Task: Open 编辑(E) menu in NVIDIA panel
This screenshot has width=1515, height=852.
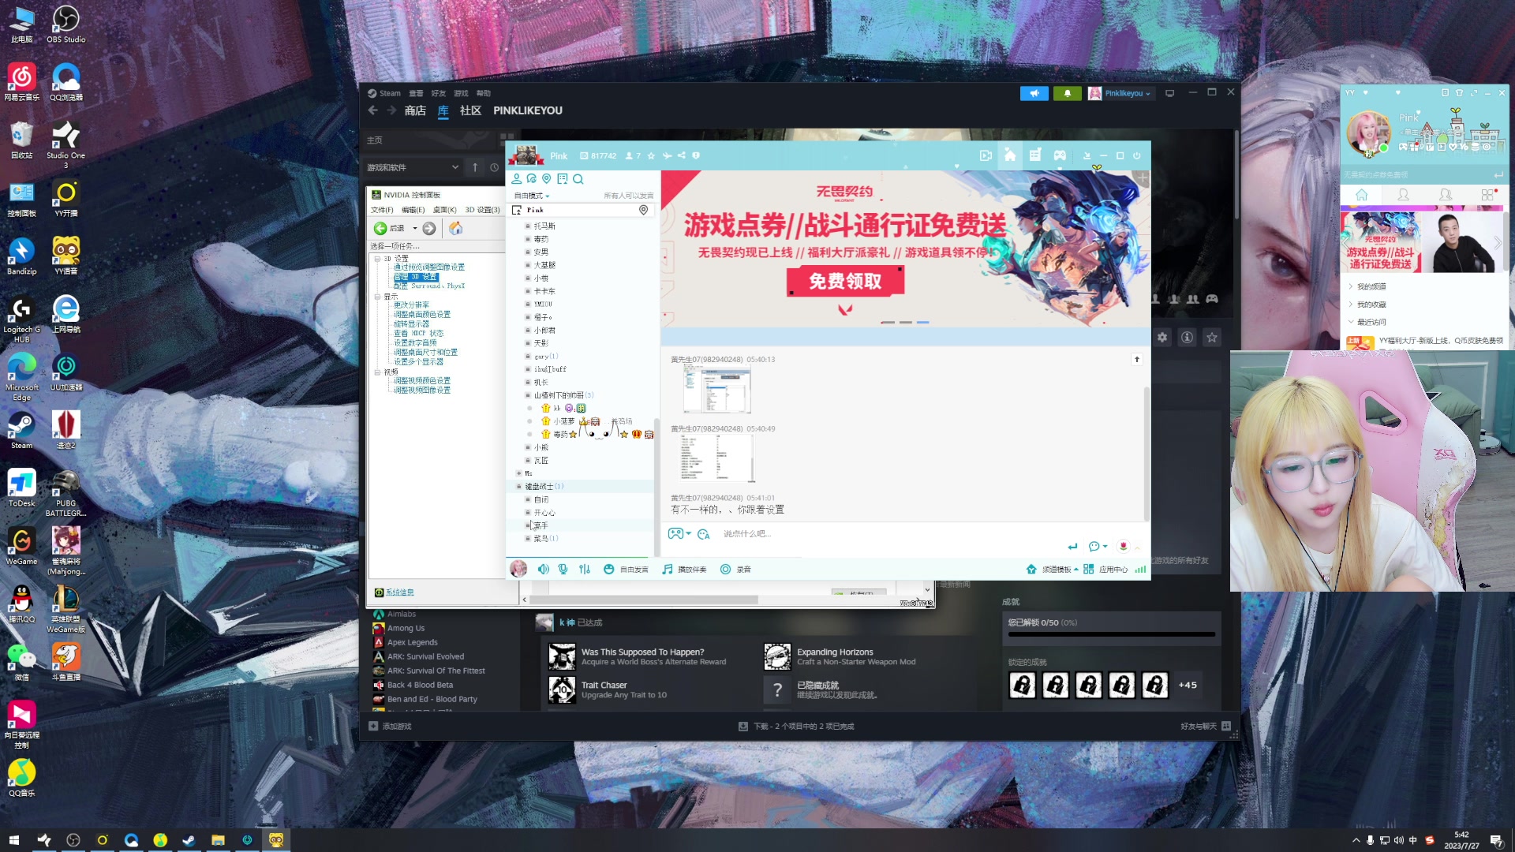Action: coord(413,210)
